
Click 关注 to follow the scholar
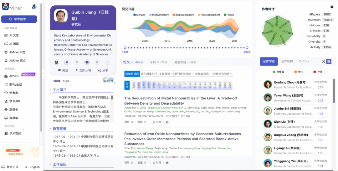63,70
